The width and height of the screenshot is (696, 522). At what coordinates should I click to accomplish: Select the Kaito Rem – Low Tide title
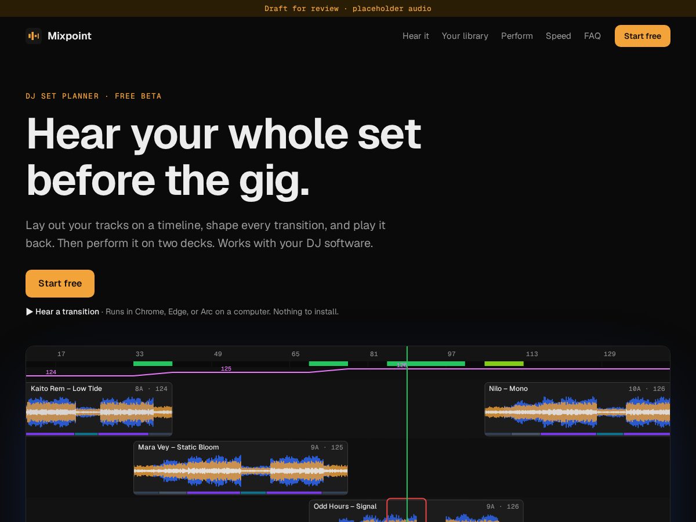pyautogui.click(x=66, y=389)
